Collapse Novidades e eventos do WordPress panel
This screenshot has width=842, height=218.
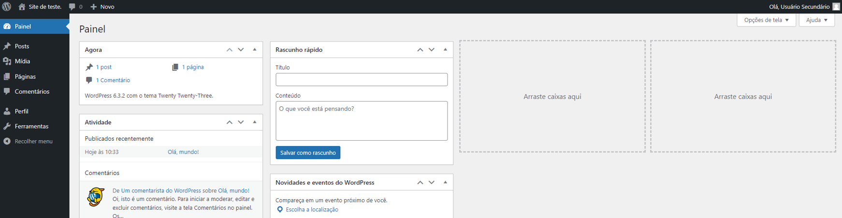(x=445, y=183)
